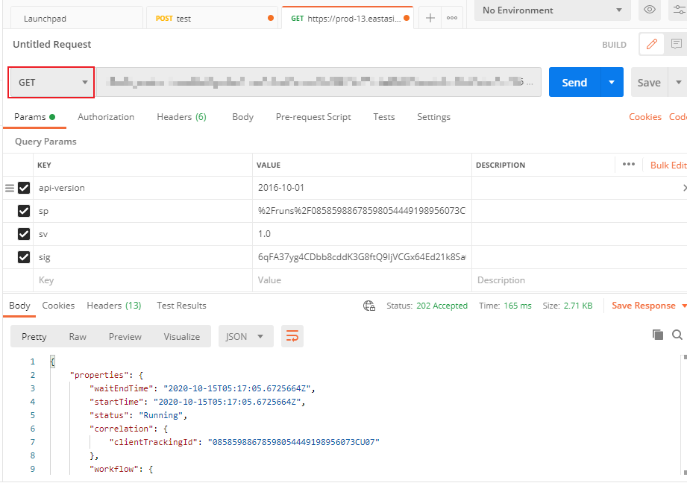Click the empty Key placeholder field
The width and height of the screenshot is (687, 483).
(x=142, y=280)
